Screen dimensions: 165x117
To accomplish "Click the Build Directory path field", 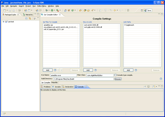I will pos(84,79).
